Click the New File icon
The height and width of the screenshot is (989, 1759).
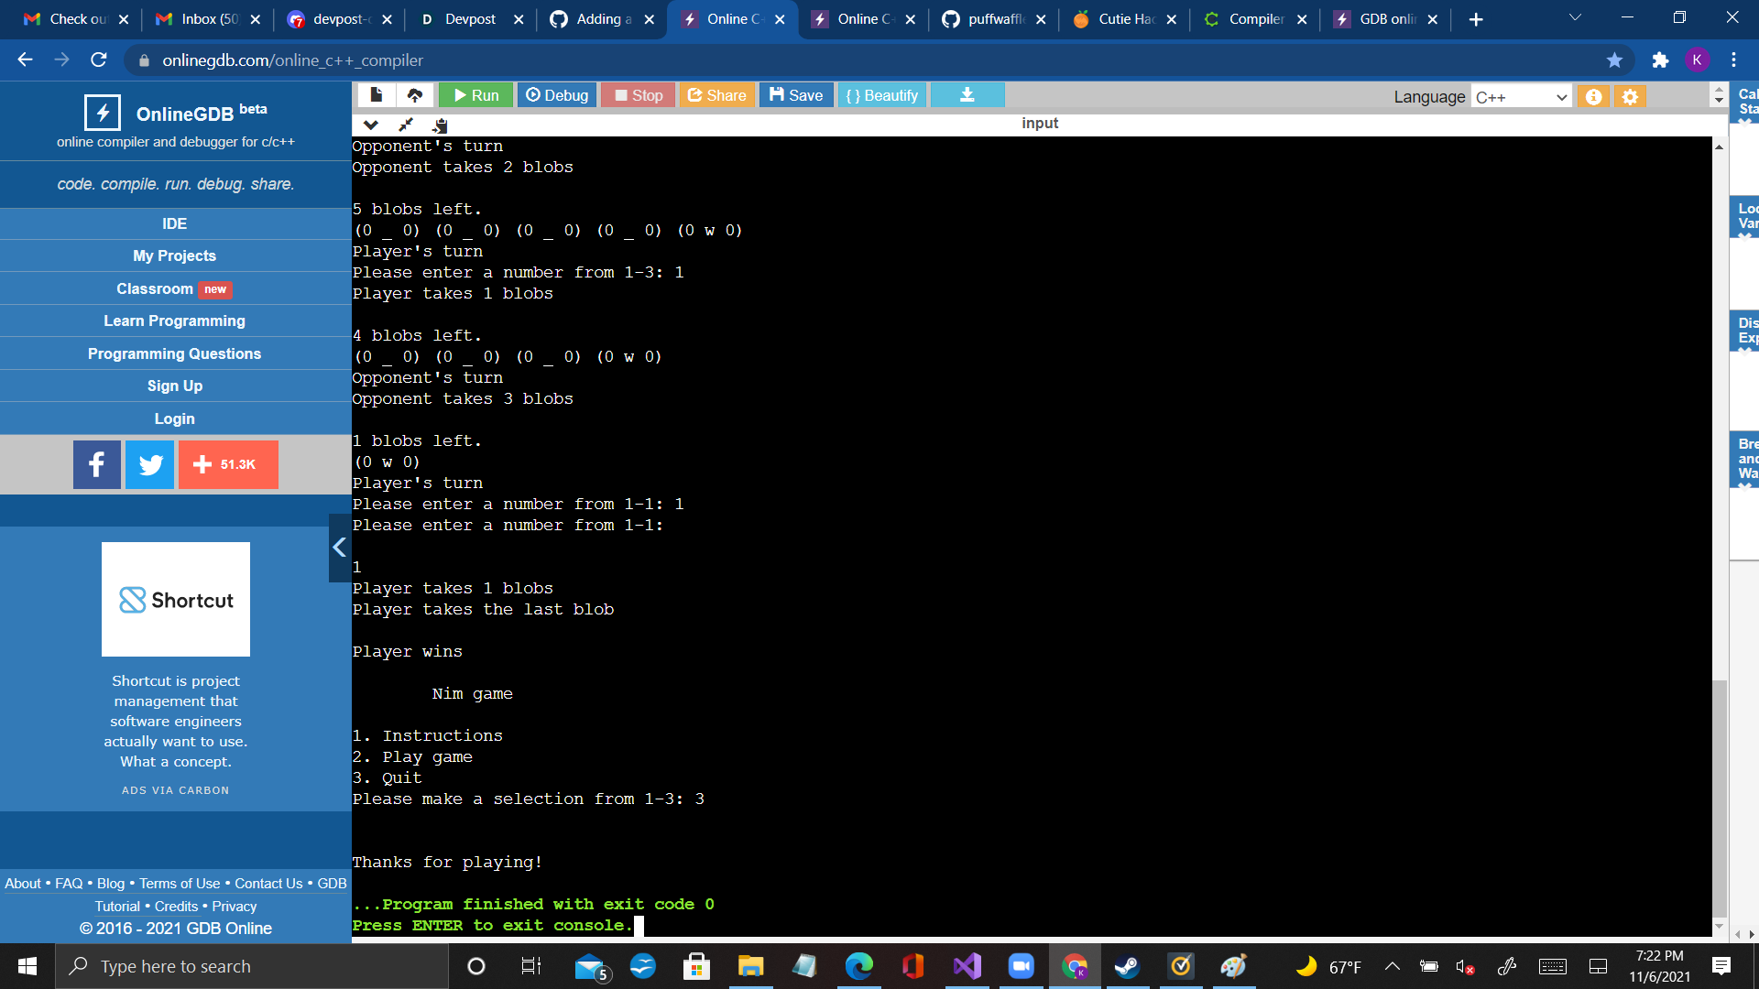click(377, 95)
